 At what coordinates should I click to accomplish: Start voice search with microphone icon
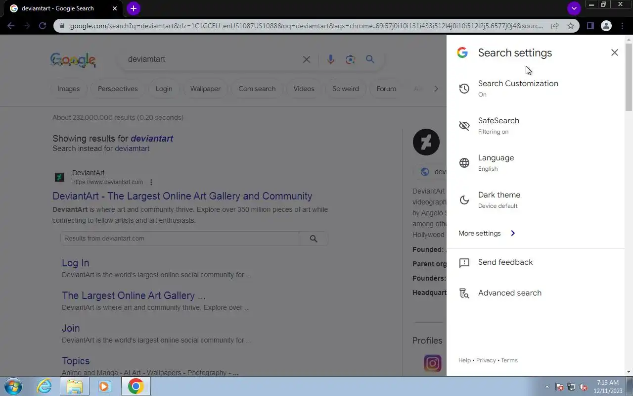(x=330, y=59)
